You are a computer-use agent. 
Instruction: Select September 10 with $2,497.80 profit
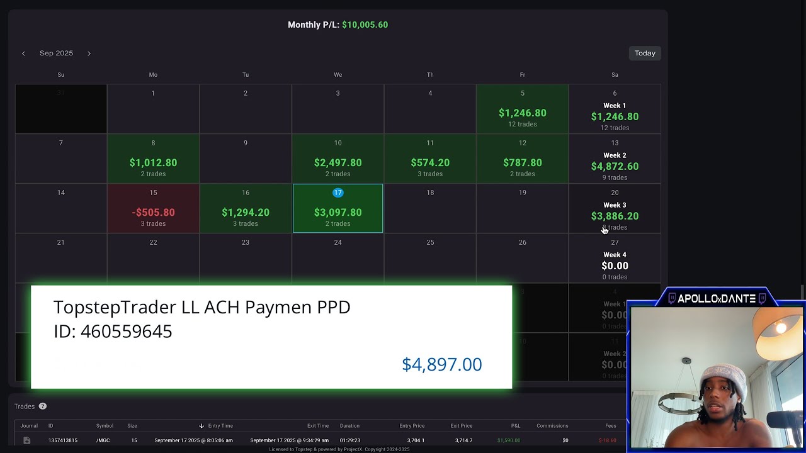[338, 159]
